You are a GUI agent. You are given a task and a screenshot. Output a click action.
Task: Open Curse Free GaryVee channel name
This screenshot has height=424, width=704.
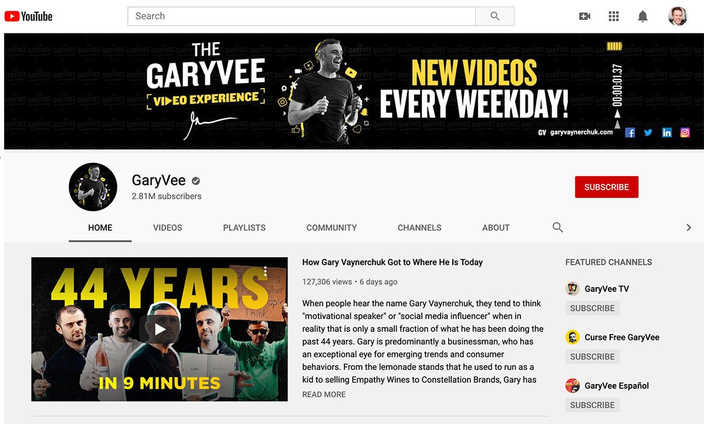[622, 337]
